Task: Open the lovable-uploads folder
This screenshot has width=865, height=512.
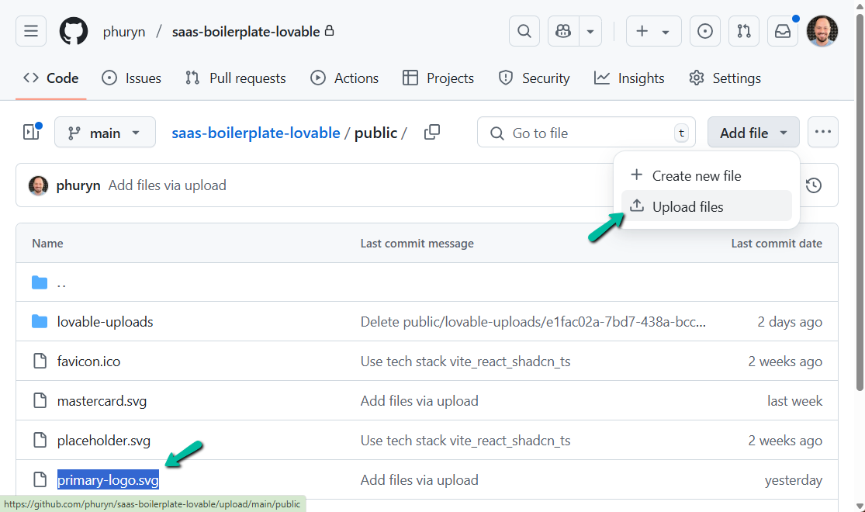Action: tap(105, 322)
